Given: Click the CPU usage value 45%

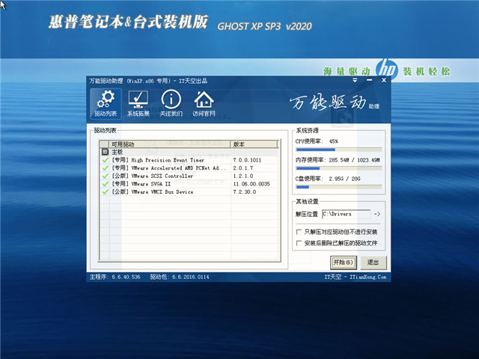Looking at the screenshot, I should pos(333,141).
